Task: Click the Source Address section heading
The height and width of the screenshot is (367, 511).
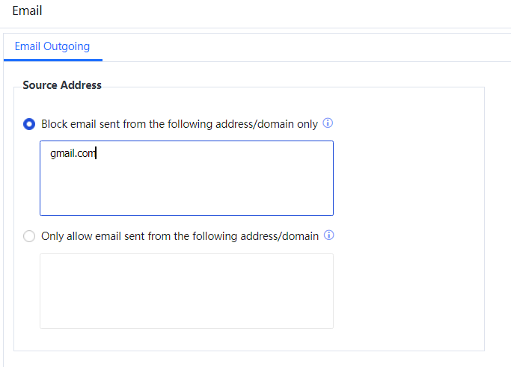Action: tap(62, 85)
